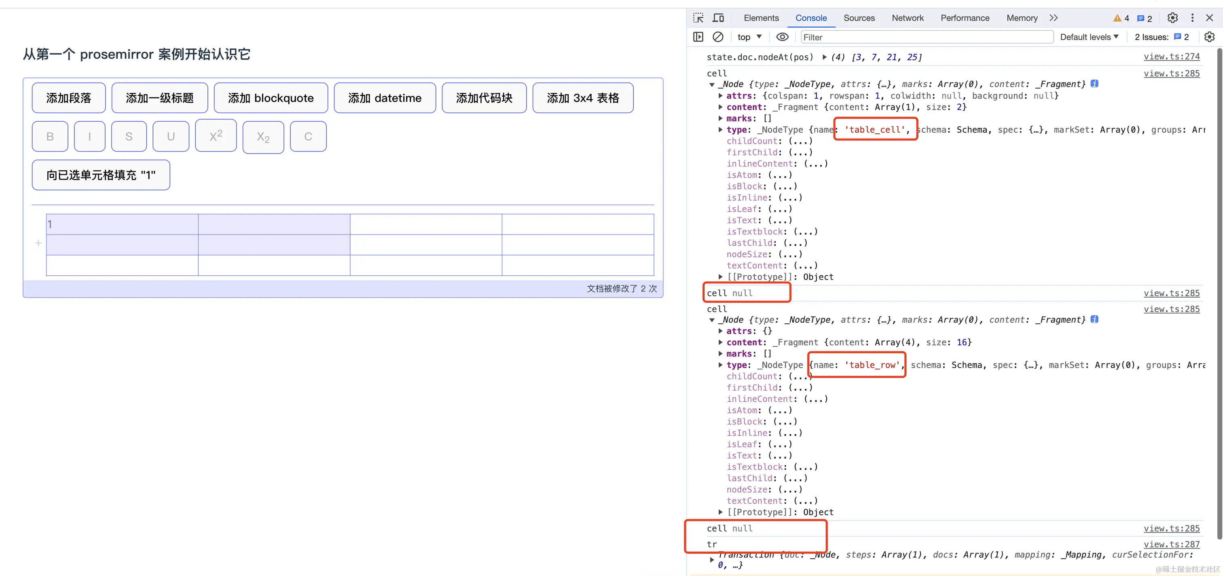Image resolution: width=1223 pixels, height=576 pixels.
Task: Close the DevTools panel
Action: click(1209, 18)
